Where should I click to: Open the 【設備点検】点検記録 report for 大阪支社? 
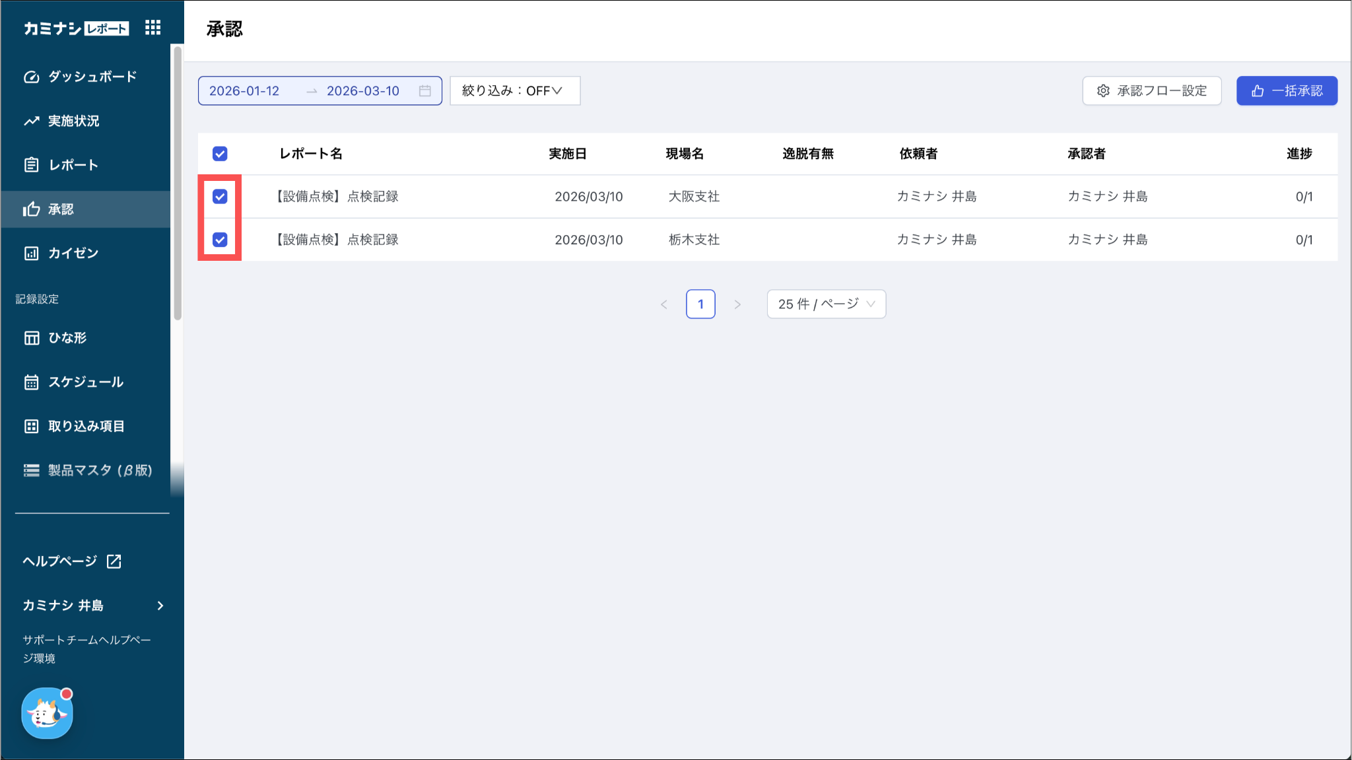click(337, 197)
